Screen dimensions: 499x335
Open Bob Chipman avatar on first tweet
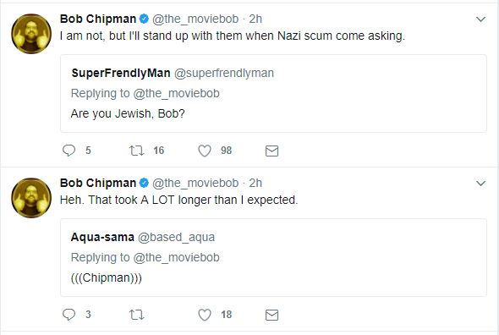(31, 34)
